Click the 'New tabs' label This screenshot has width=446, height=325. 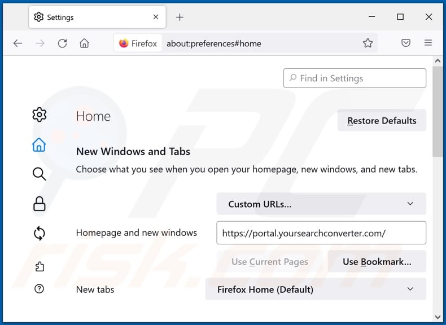click(95, 289)
